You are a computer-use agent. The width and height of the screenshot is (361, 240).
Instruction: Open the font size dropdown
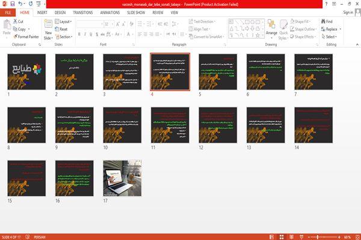click(x=113, y=24)
